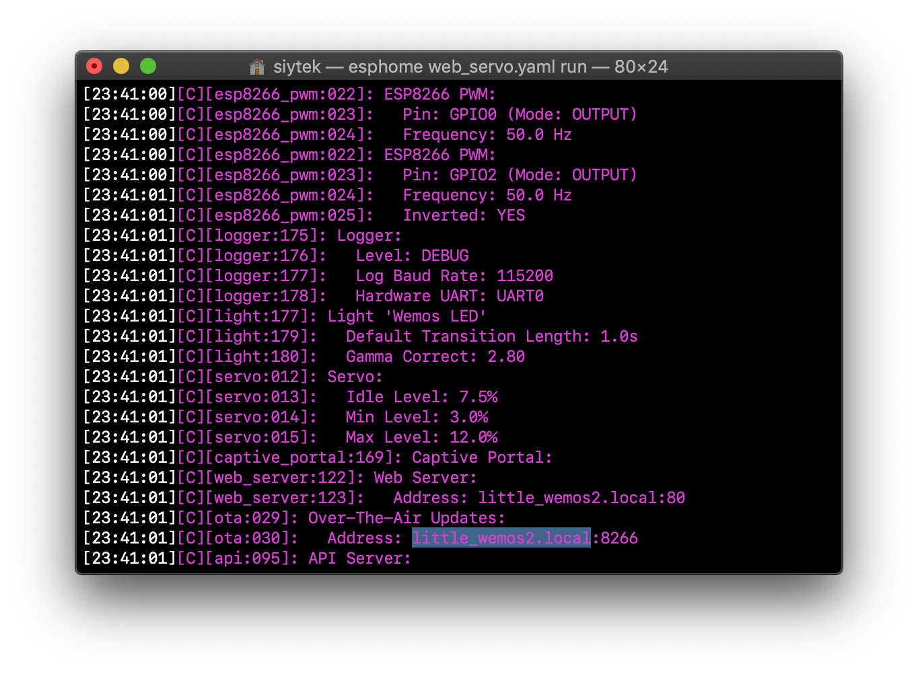Click the yellow minimize button
Viewport: 918px width, 674px height.
(121, 65)
